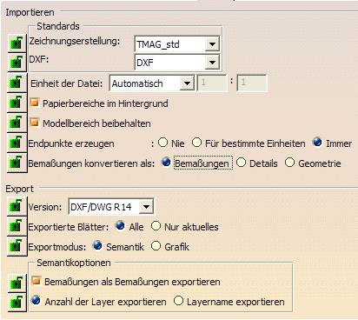Select Layername exportieren option
This screenshot has width=358, height=320.
tap(178, 301)
